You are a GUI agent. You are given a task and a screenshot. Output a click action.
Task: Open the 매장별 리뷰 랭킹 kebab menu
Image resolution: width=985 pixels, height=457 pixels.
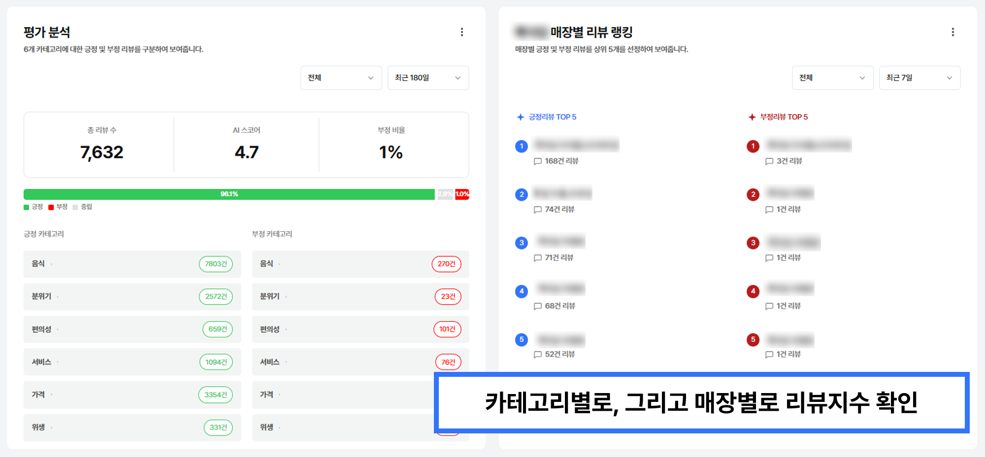coord(952,32)
